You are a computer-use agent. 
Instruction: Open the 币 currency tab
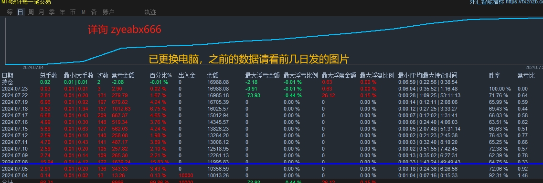(x=73, y=12)
